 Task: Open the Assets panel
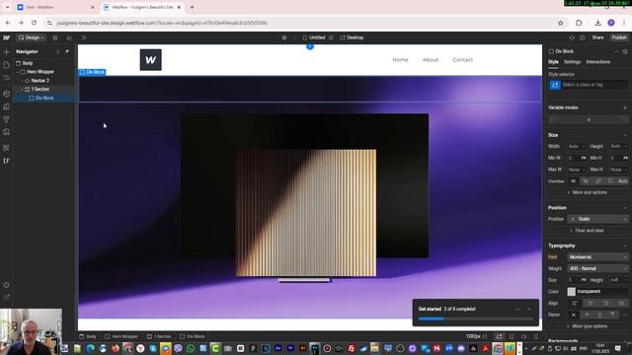click(6, 132)
